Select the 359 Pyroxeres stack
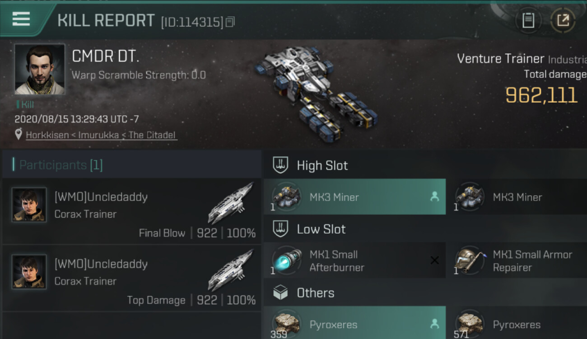Viewport: 587px width, 339px height. click(x=354, y=323)
